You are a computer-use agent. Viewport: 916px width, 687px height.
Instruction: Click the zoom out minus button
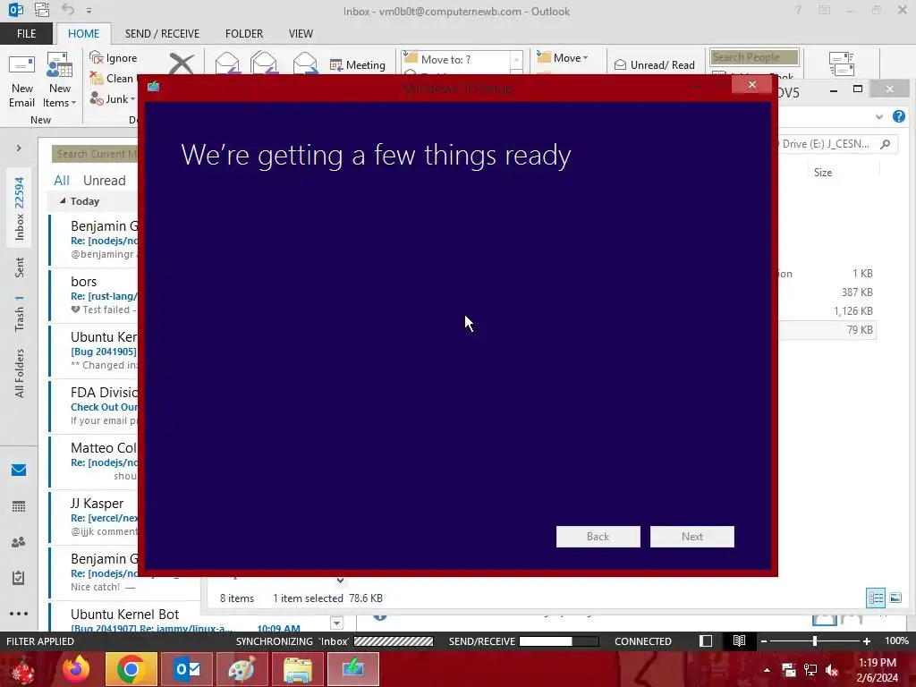[763, 640]
